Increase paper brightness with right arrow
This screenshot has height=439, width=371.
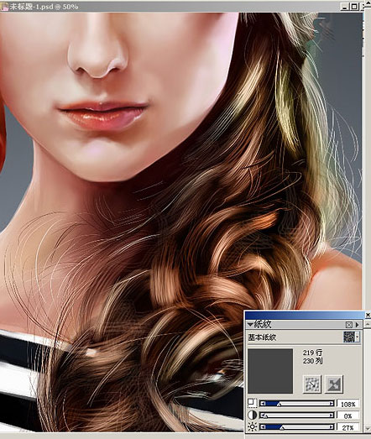click(332, 427)
